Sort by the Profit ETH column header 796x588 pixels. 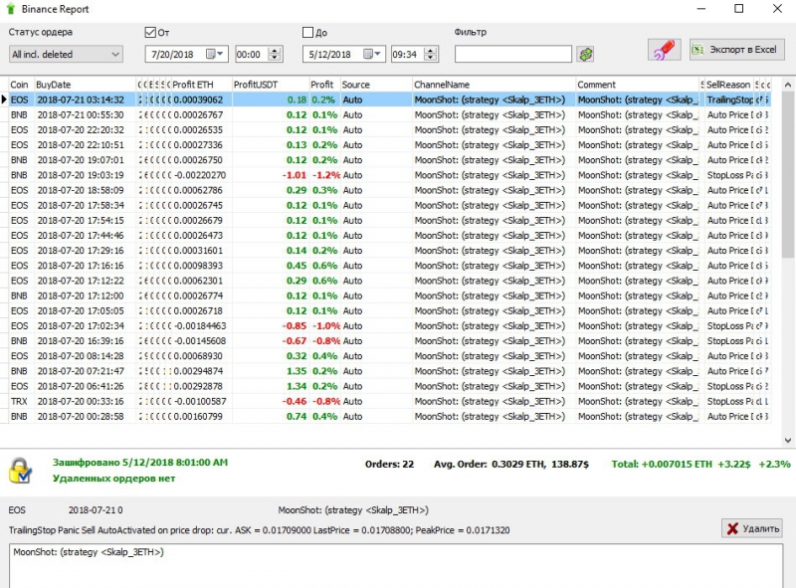tap(201, 85)
